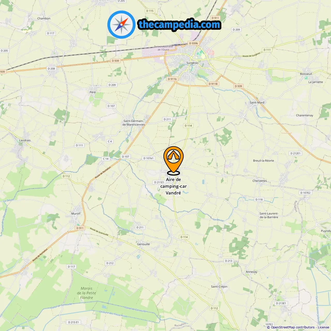The height and width of the screenshot is (331, 331).
Task: Click the Marais de la Petite Flandre label
Action: pos(86,293)
